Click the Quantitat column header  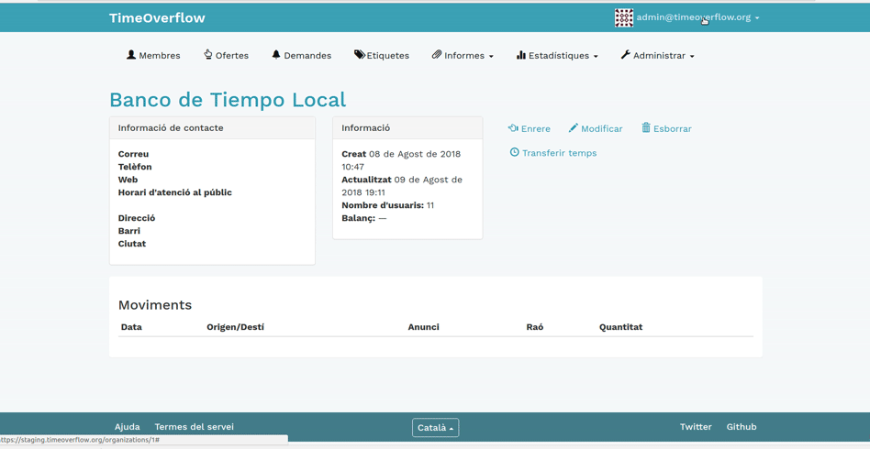[621, 327]
